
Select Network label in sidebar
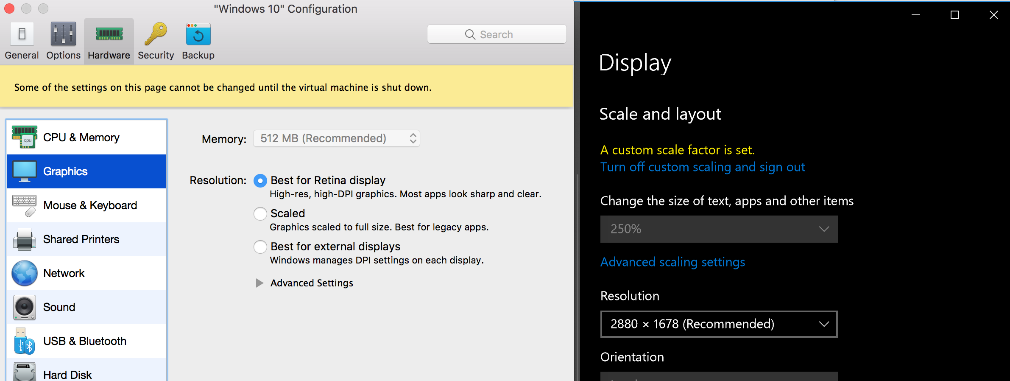64,273
